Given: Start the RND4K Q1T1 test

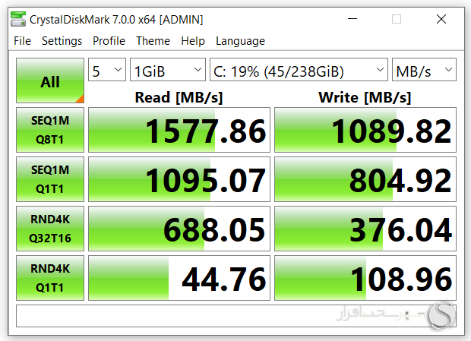Looking at the screenshot, I should tap(50, 278).
